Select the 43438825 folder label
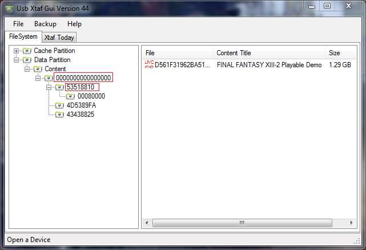 click(80, 114)
